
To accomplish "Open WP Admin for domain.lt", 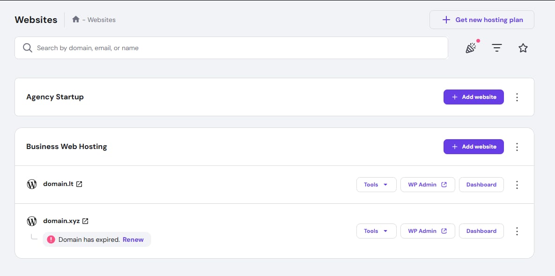I will tap(427, 185).
